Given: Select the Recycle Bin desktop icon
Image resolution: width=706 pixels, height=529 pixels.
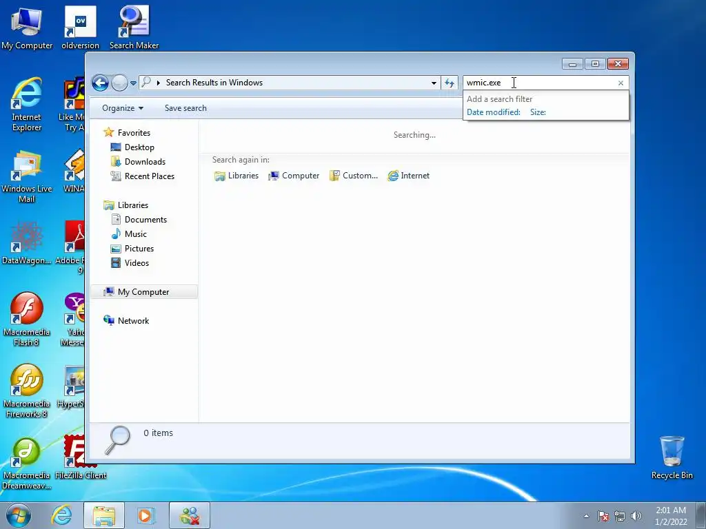Looking at the screenshot, I should coord(672,457).
